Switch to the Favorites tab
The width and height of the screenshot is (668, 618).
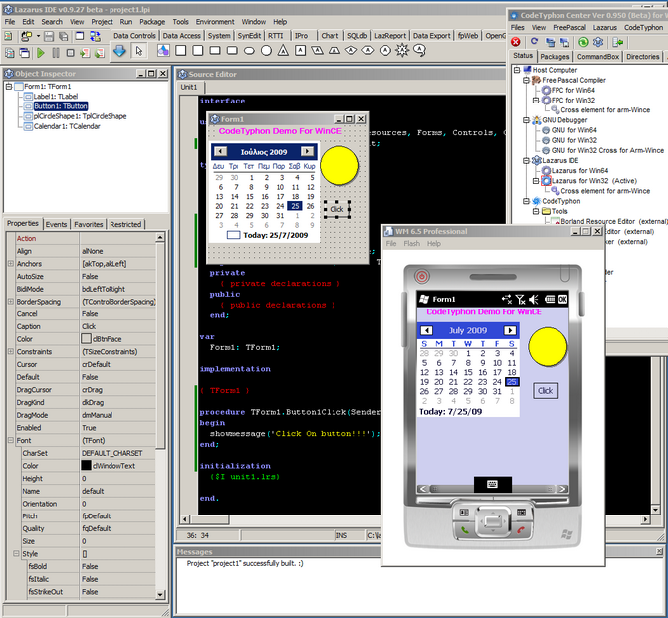coord(89,224)
